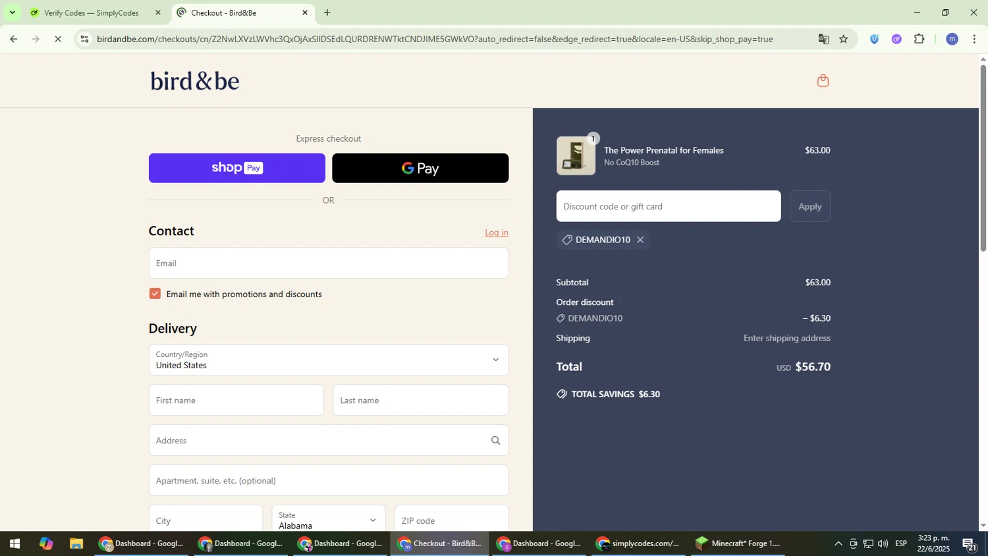Open Minecraft Forge taskbar item
Screen dimensions: 988x556
(x=738, y=544)
